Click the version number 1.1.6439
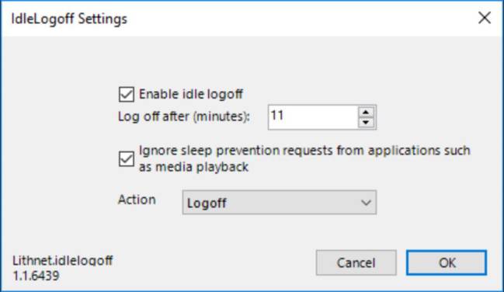 [36, 276]
